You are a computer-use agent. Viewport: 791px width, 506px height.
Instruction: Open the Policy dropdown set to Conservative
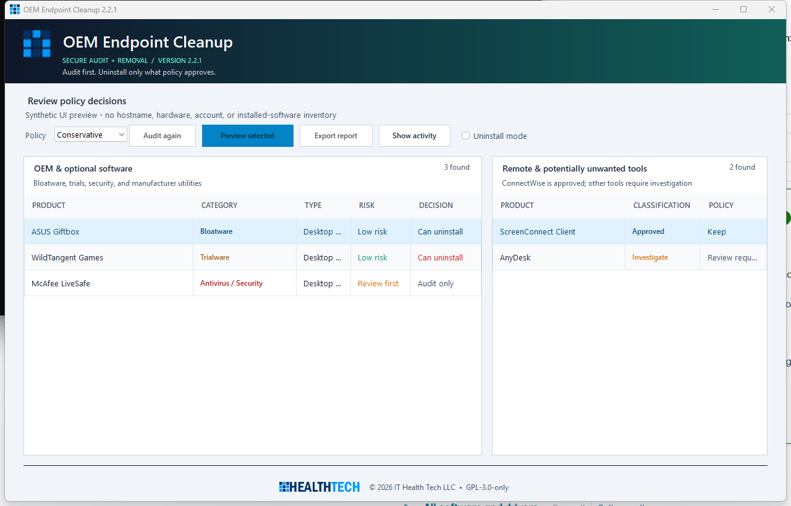point(91,135)
